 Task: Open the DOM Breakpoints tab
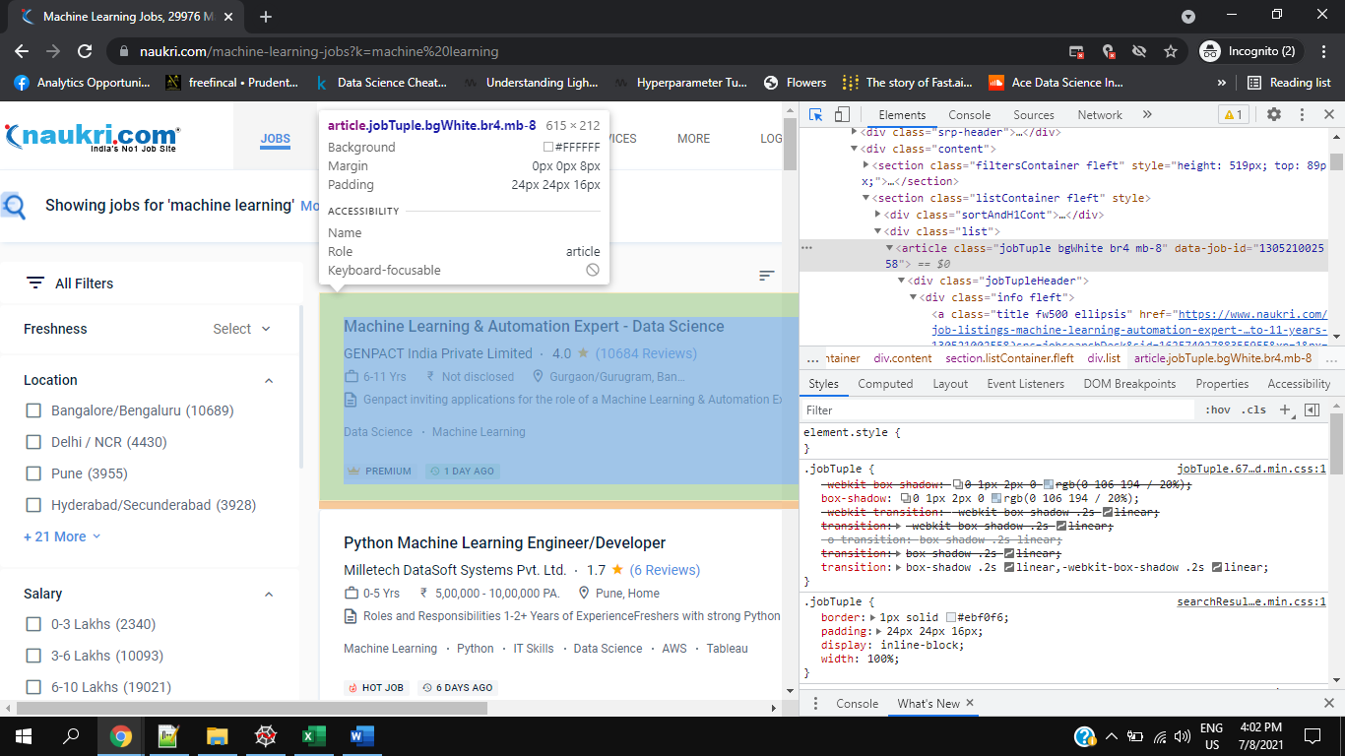click(1129, 384)
